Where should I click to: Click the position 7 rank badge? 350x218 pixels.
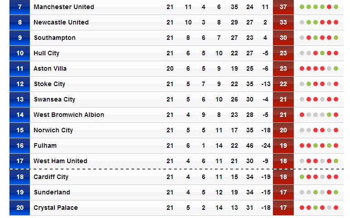point(19,7)
